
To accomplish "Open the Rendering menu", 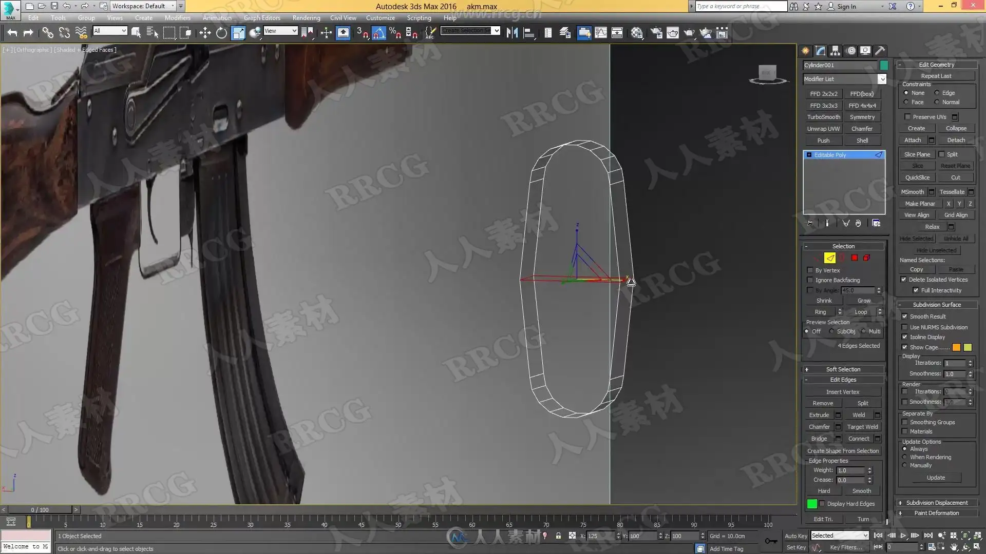I will pos(306,17).
